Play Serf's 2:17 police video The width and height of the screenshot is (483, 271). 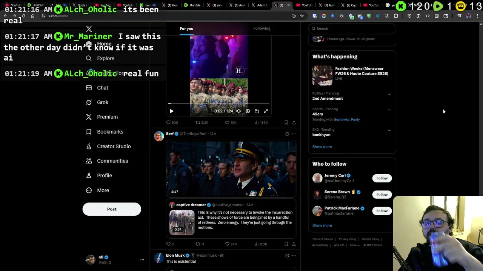[x=231, y=169]
